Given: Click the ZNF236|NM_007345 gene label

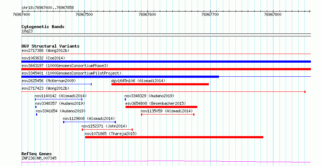Looking at the screenshot, I should [39, 158].
